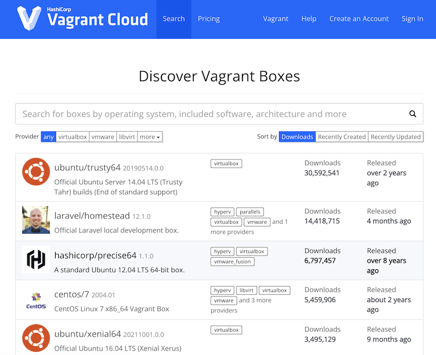
Task: Filter by libvirt provider
Action: tap(127, 137)
